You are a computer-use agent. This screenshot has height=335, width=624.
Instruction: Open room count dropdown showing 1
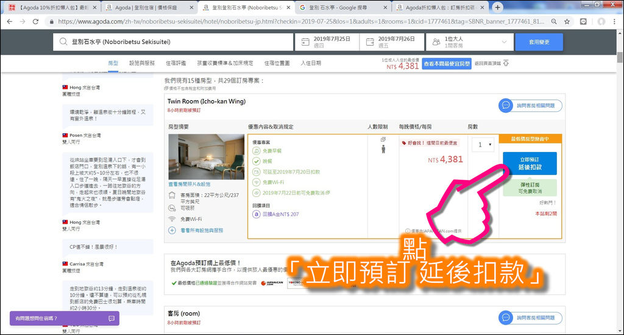(x=483, y=145)
